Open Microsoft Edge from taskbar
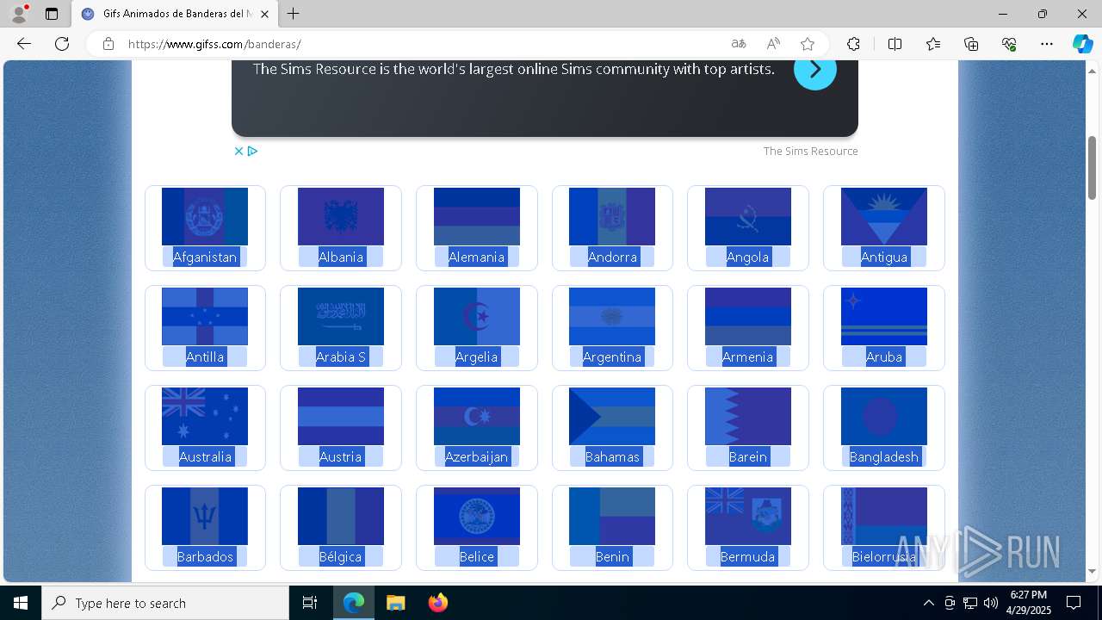The image size is (1102, 620). click(x=354, y=603)
